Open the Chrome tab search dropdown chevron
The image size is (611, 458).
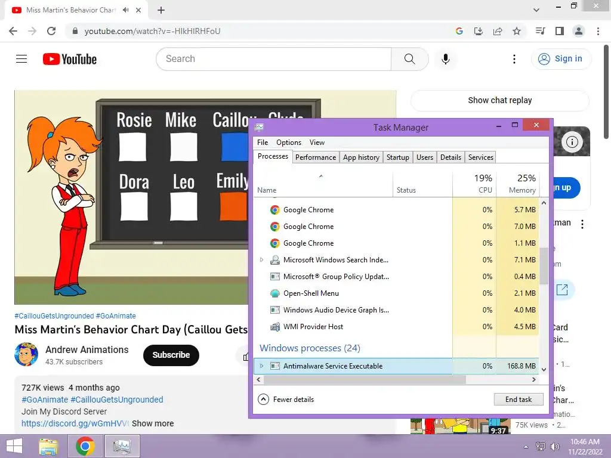[x=536, y=10]
